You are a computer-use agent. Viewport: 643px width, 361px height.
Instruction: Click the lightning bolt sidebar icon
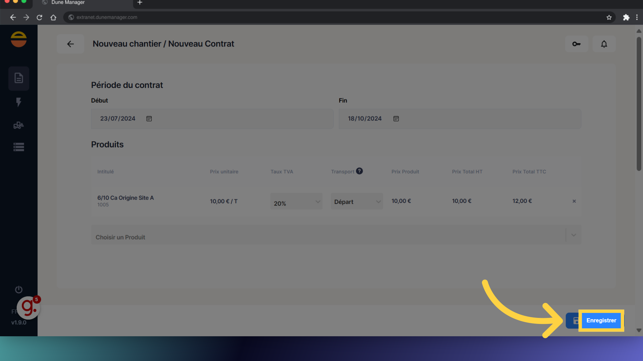pos(19,102)
